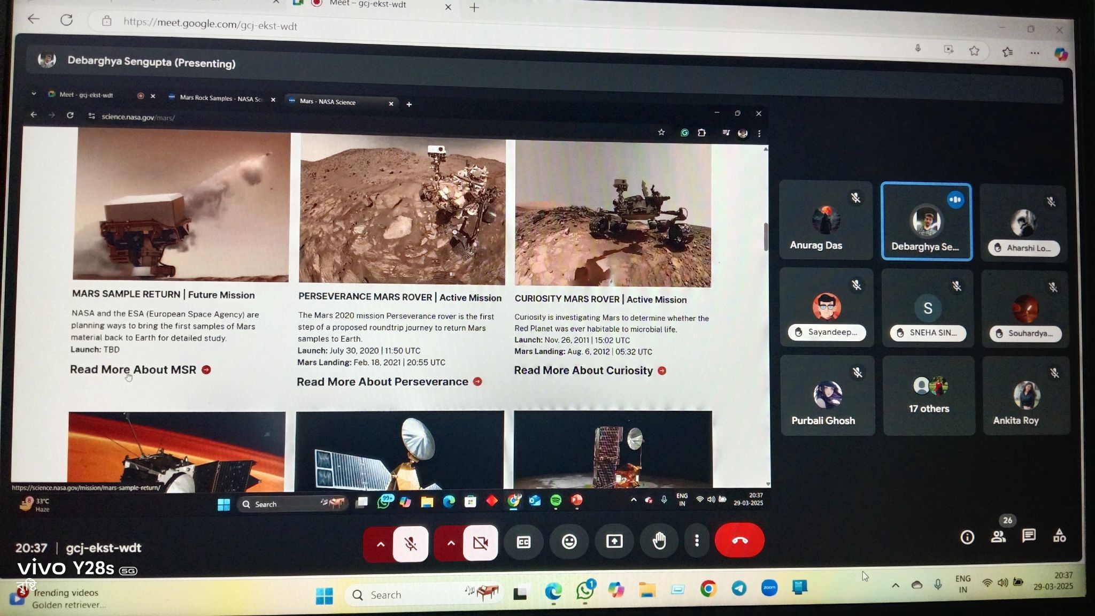The width and height of the screenshot is (1095, 616).
Task: Click the red leave call button
Action: coord(739,541)
